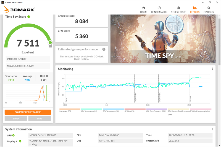Click the Time value 2021-01-18 11:27

(190, 135)
